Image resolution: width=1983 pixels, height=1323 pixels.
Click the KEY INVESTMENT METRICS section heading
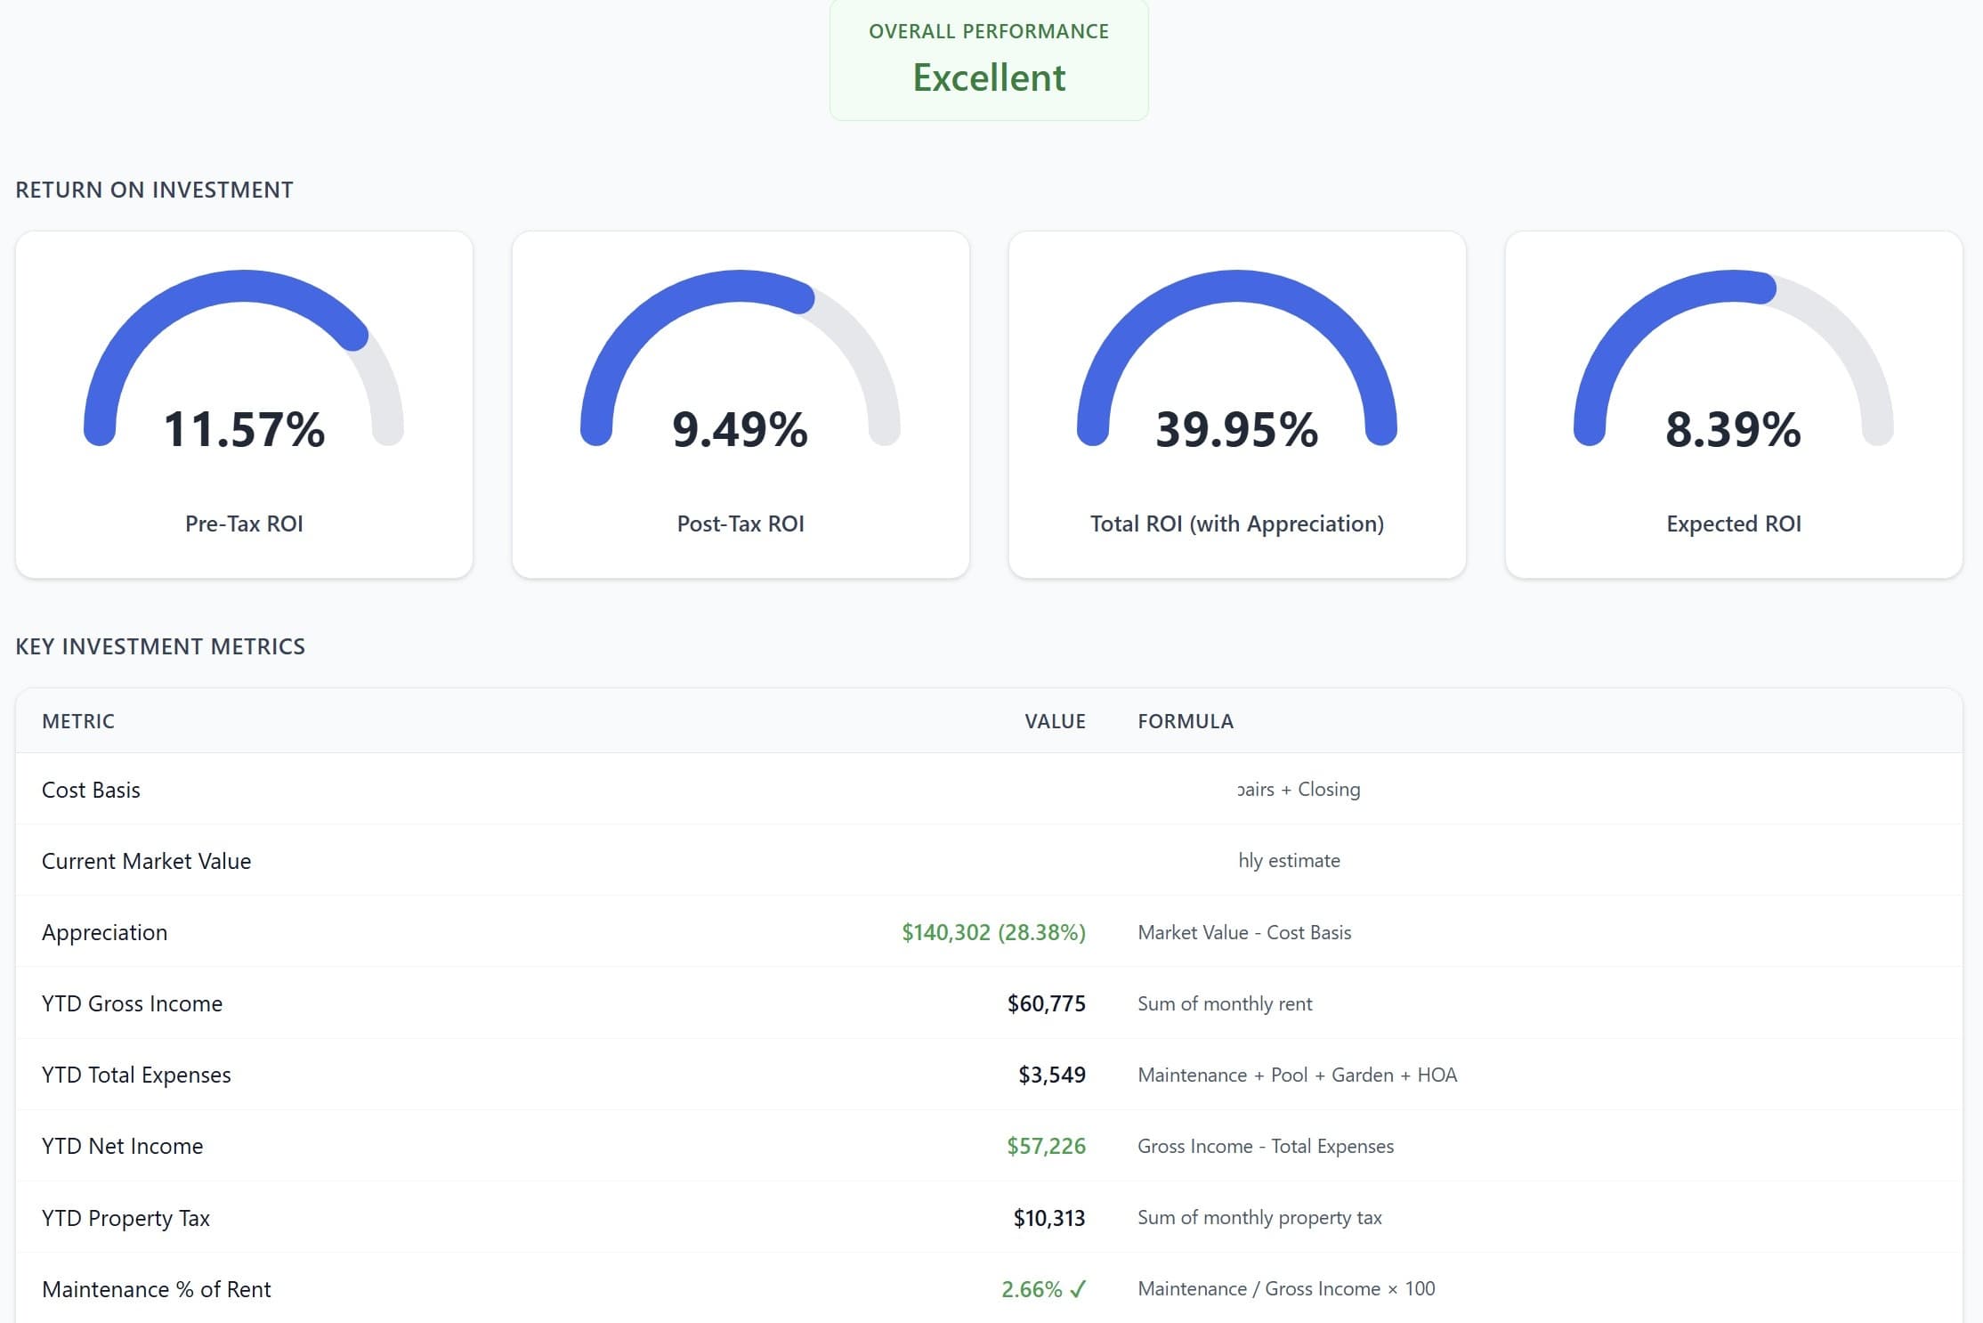[160, 646]
